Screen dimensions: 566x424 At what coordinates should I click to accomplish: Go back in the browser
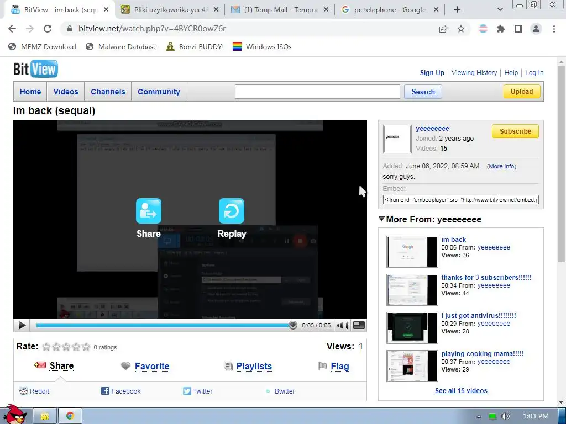[12, 29]
